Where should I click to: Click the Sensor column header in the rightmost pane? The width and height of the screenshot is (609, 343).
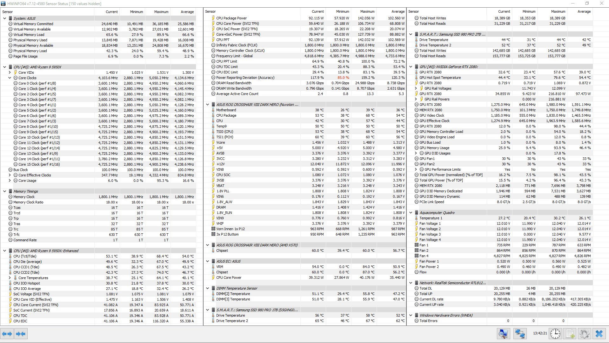(446, 11)
